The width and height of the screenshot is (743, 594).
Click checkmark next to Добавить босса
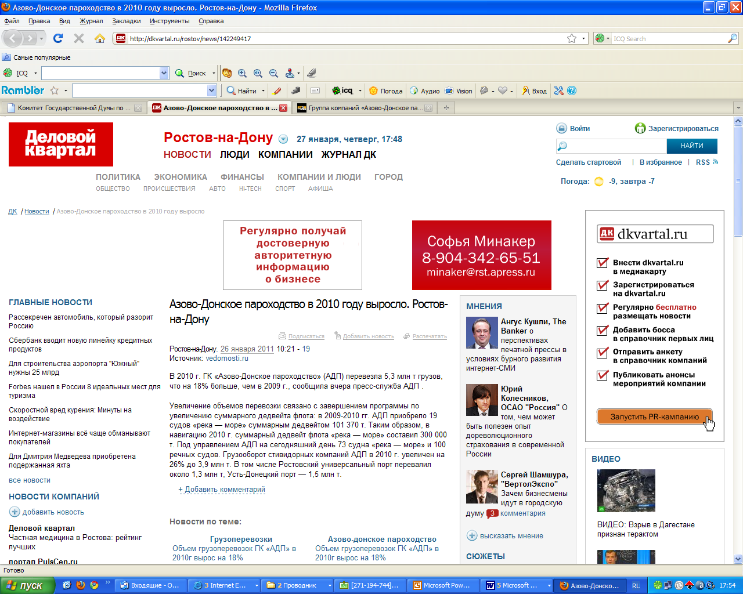(603, 330)
